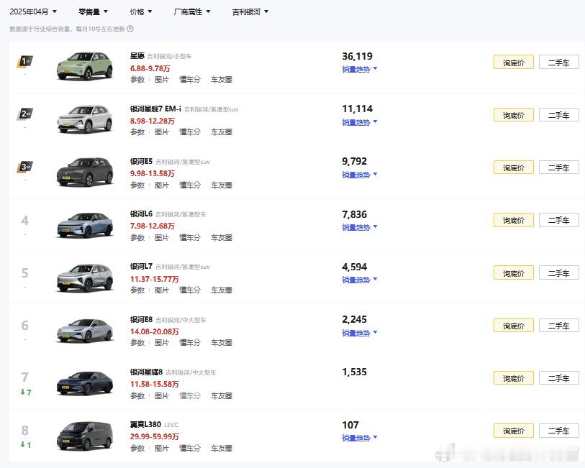The width and height of the screenshot is (585, 468).
Task: View 二手车 for 银河L6
Action: pyautogui.click(x=559, y=220)
